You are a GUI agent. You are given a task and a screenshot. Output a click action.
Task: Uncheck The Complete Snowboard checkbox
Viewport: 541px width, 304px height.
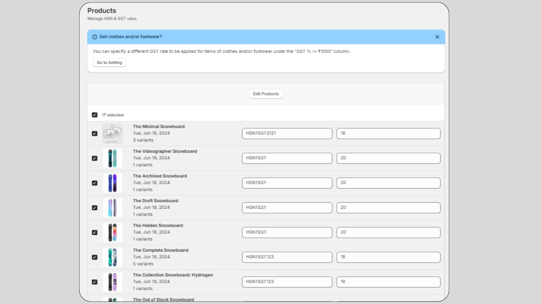click(x=95, y=257)
